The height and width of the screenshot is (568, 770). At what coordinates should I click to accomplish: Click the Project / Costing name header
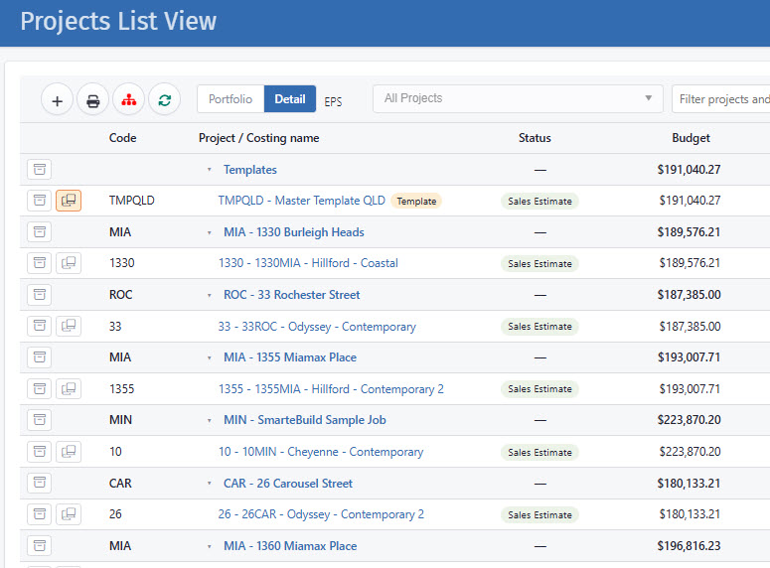(x=258, y=138)
